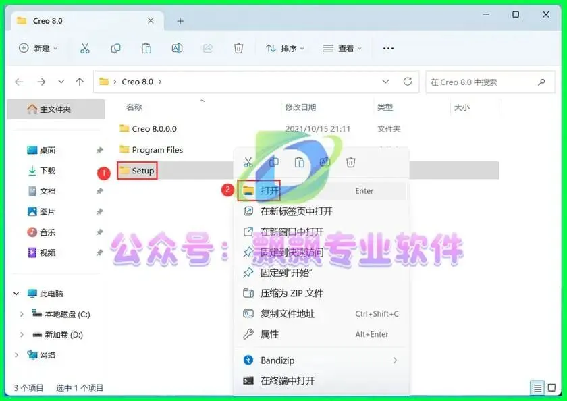Switch to large icons view in status bar
The image size is (567, 401).
(x=551, y=388)
